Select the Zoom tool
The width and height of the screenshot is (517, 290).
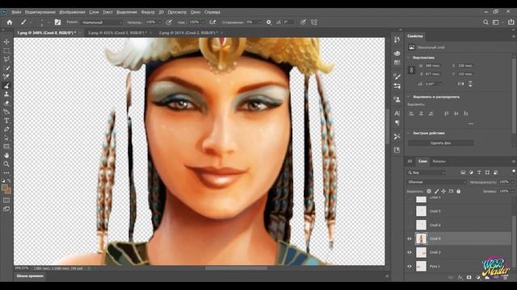pos(6,164)
